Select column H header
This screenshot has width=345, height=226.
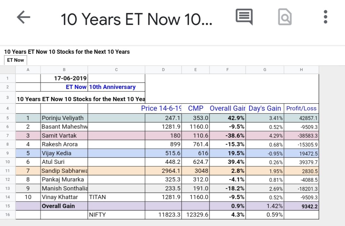(301, 70)
